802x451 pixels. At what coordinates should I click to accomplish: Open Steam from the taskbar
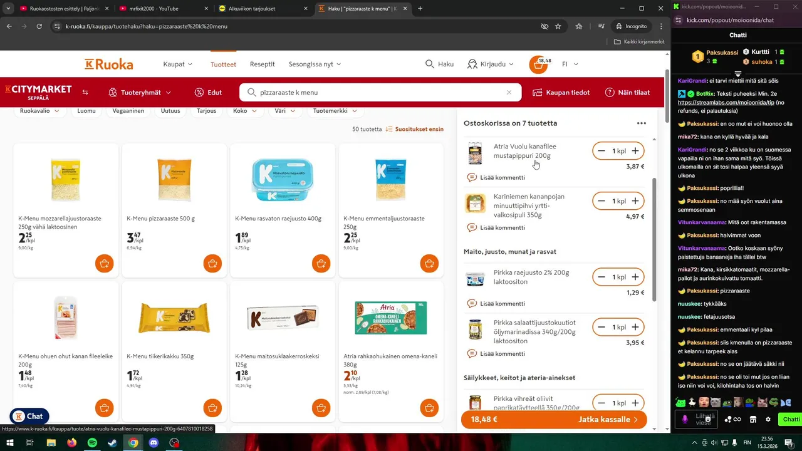pos(113,442)
